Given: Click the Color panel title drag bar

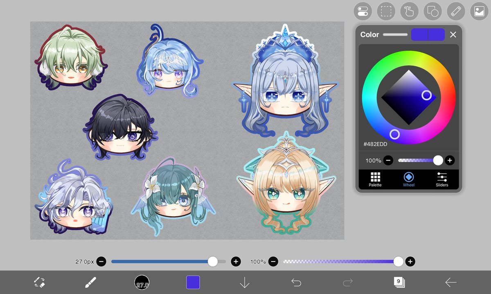Looking at the screenshot, I should [x=395, y=35].
